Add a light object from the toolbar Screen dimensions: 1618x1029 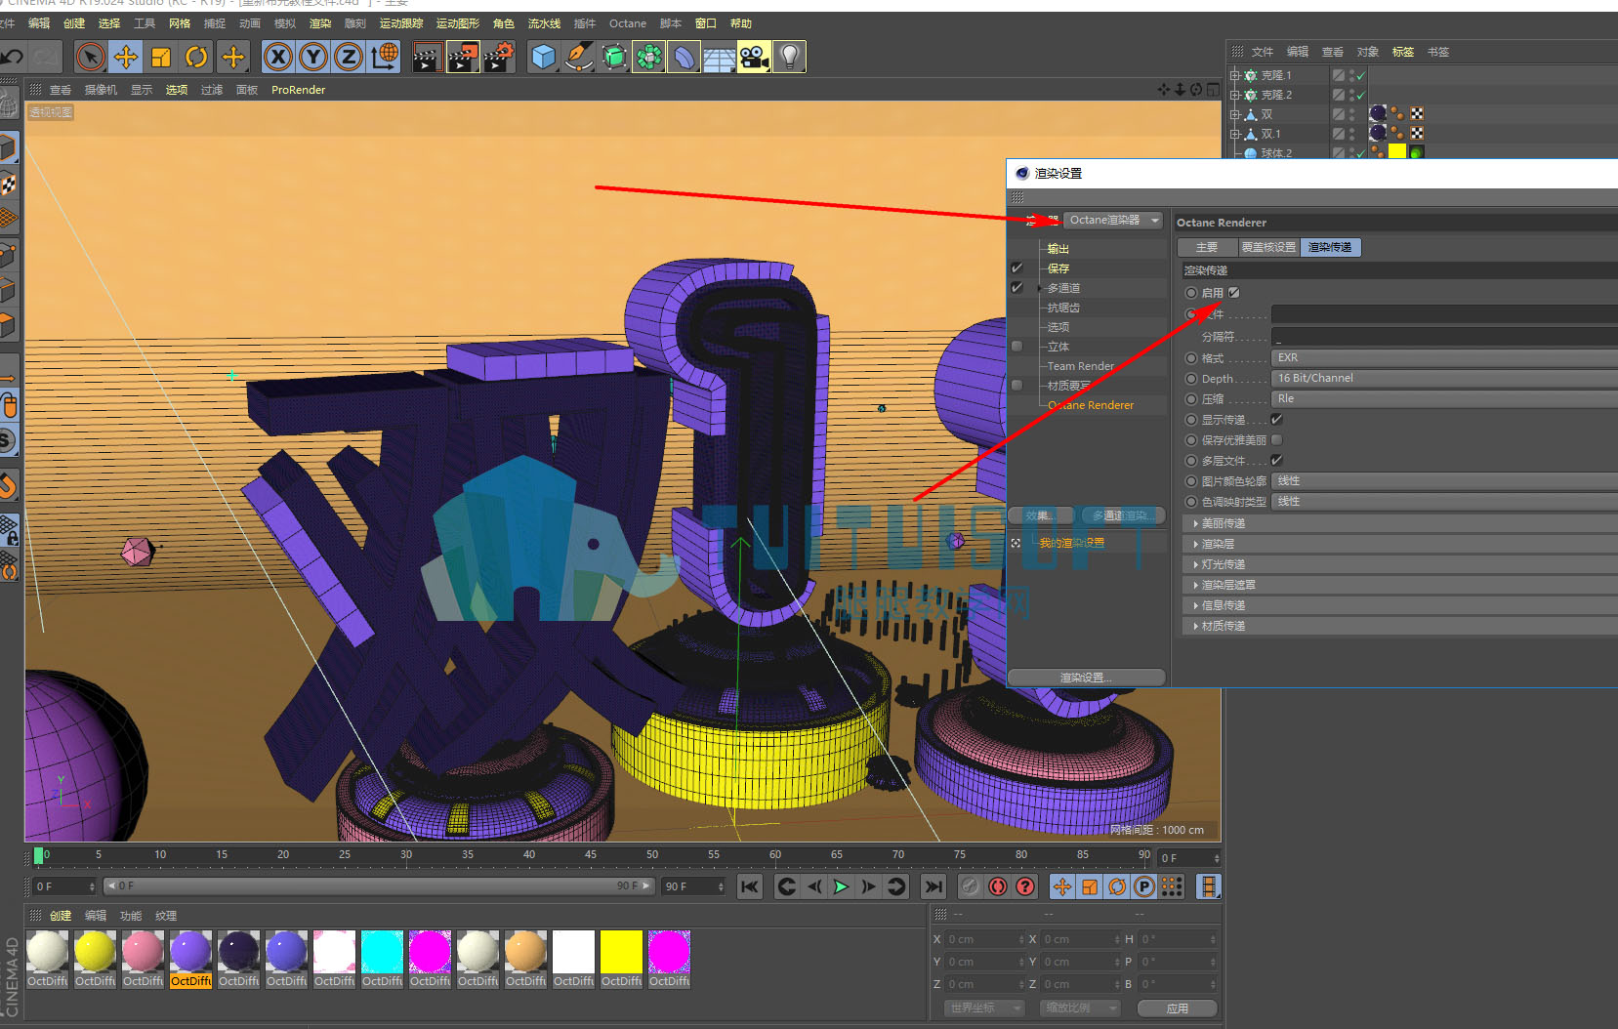click(789, 58)
